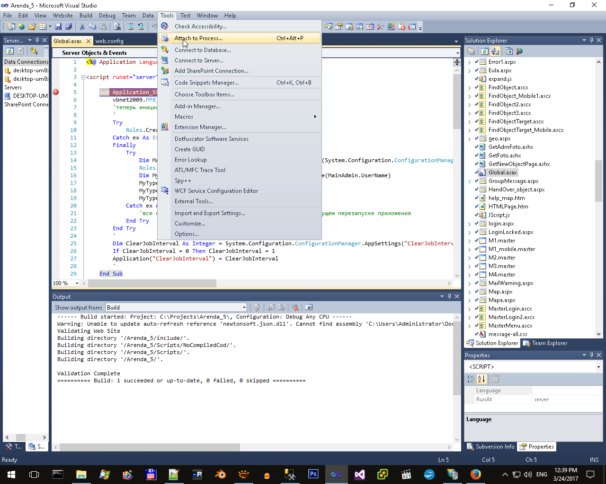
Task: Click the Nest Related Files icon
Action: (x=495, y=51)
